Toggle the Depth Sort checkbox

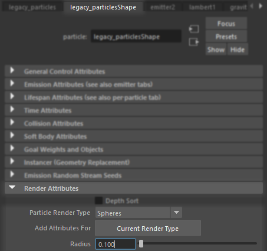(98, 201)
